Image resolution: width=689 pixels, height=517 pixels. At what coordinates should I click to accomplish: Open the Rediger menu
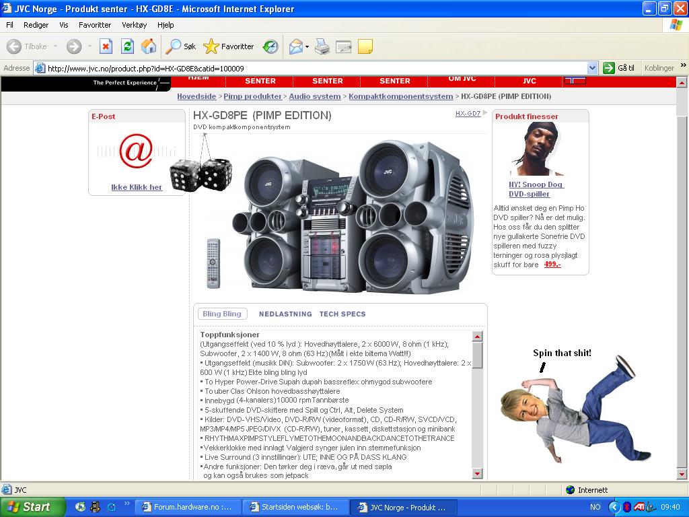point(36,25)
